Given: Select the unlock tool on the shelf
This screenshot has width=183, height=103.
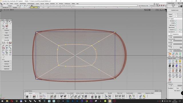Looking at the screenshot, I should coord(65,96).
